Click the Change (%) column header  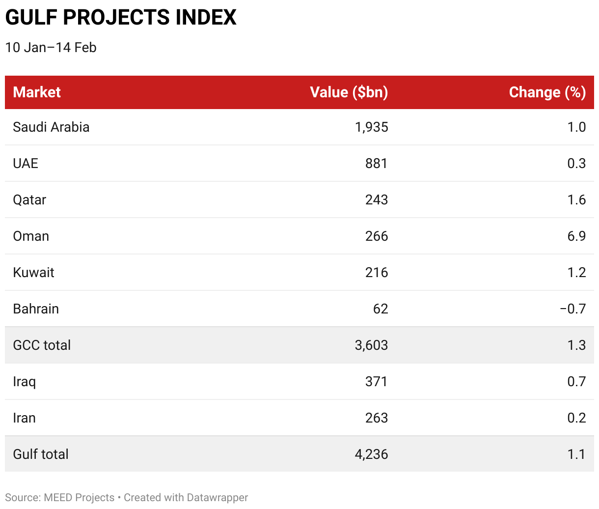coord(547,92)
